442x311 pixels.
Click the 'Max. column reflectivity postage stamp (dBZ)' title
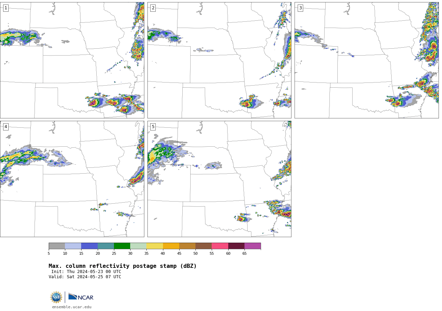123,266
